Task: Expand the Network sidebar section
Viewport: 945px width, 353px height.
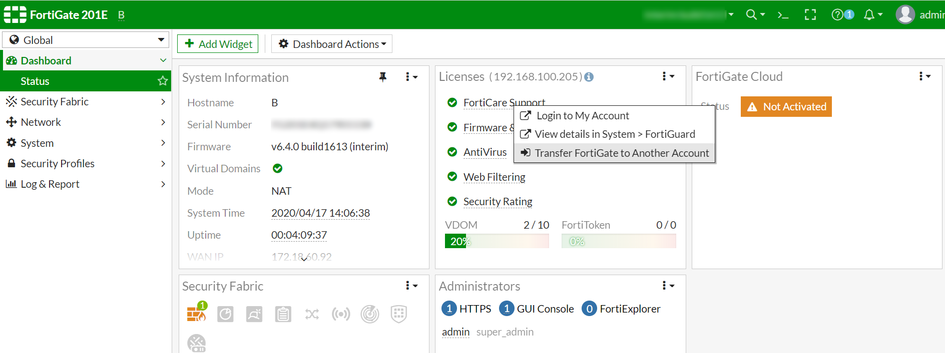Action: 86,122
